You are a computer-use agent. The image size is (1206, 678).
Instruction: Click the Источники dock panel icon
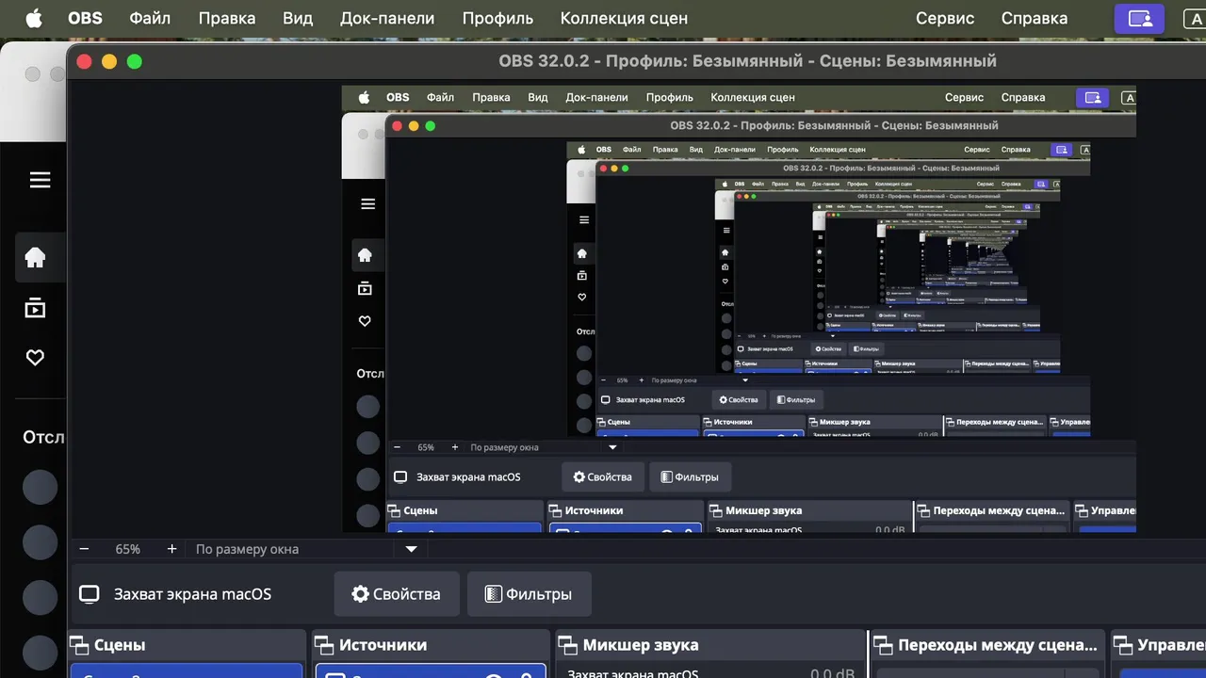tap(325, 645)
